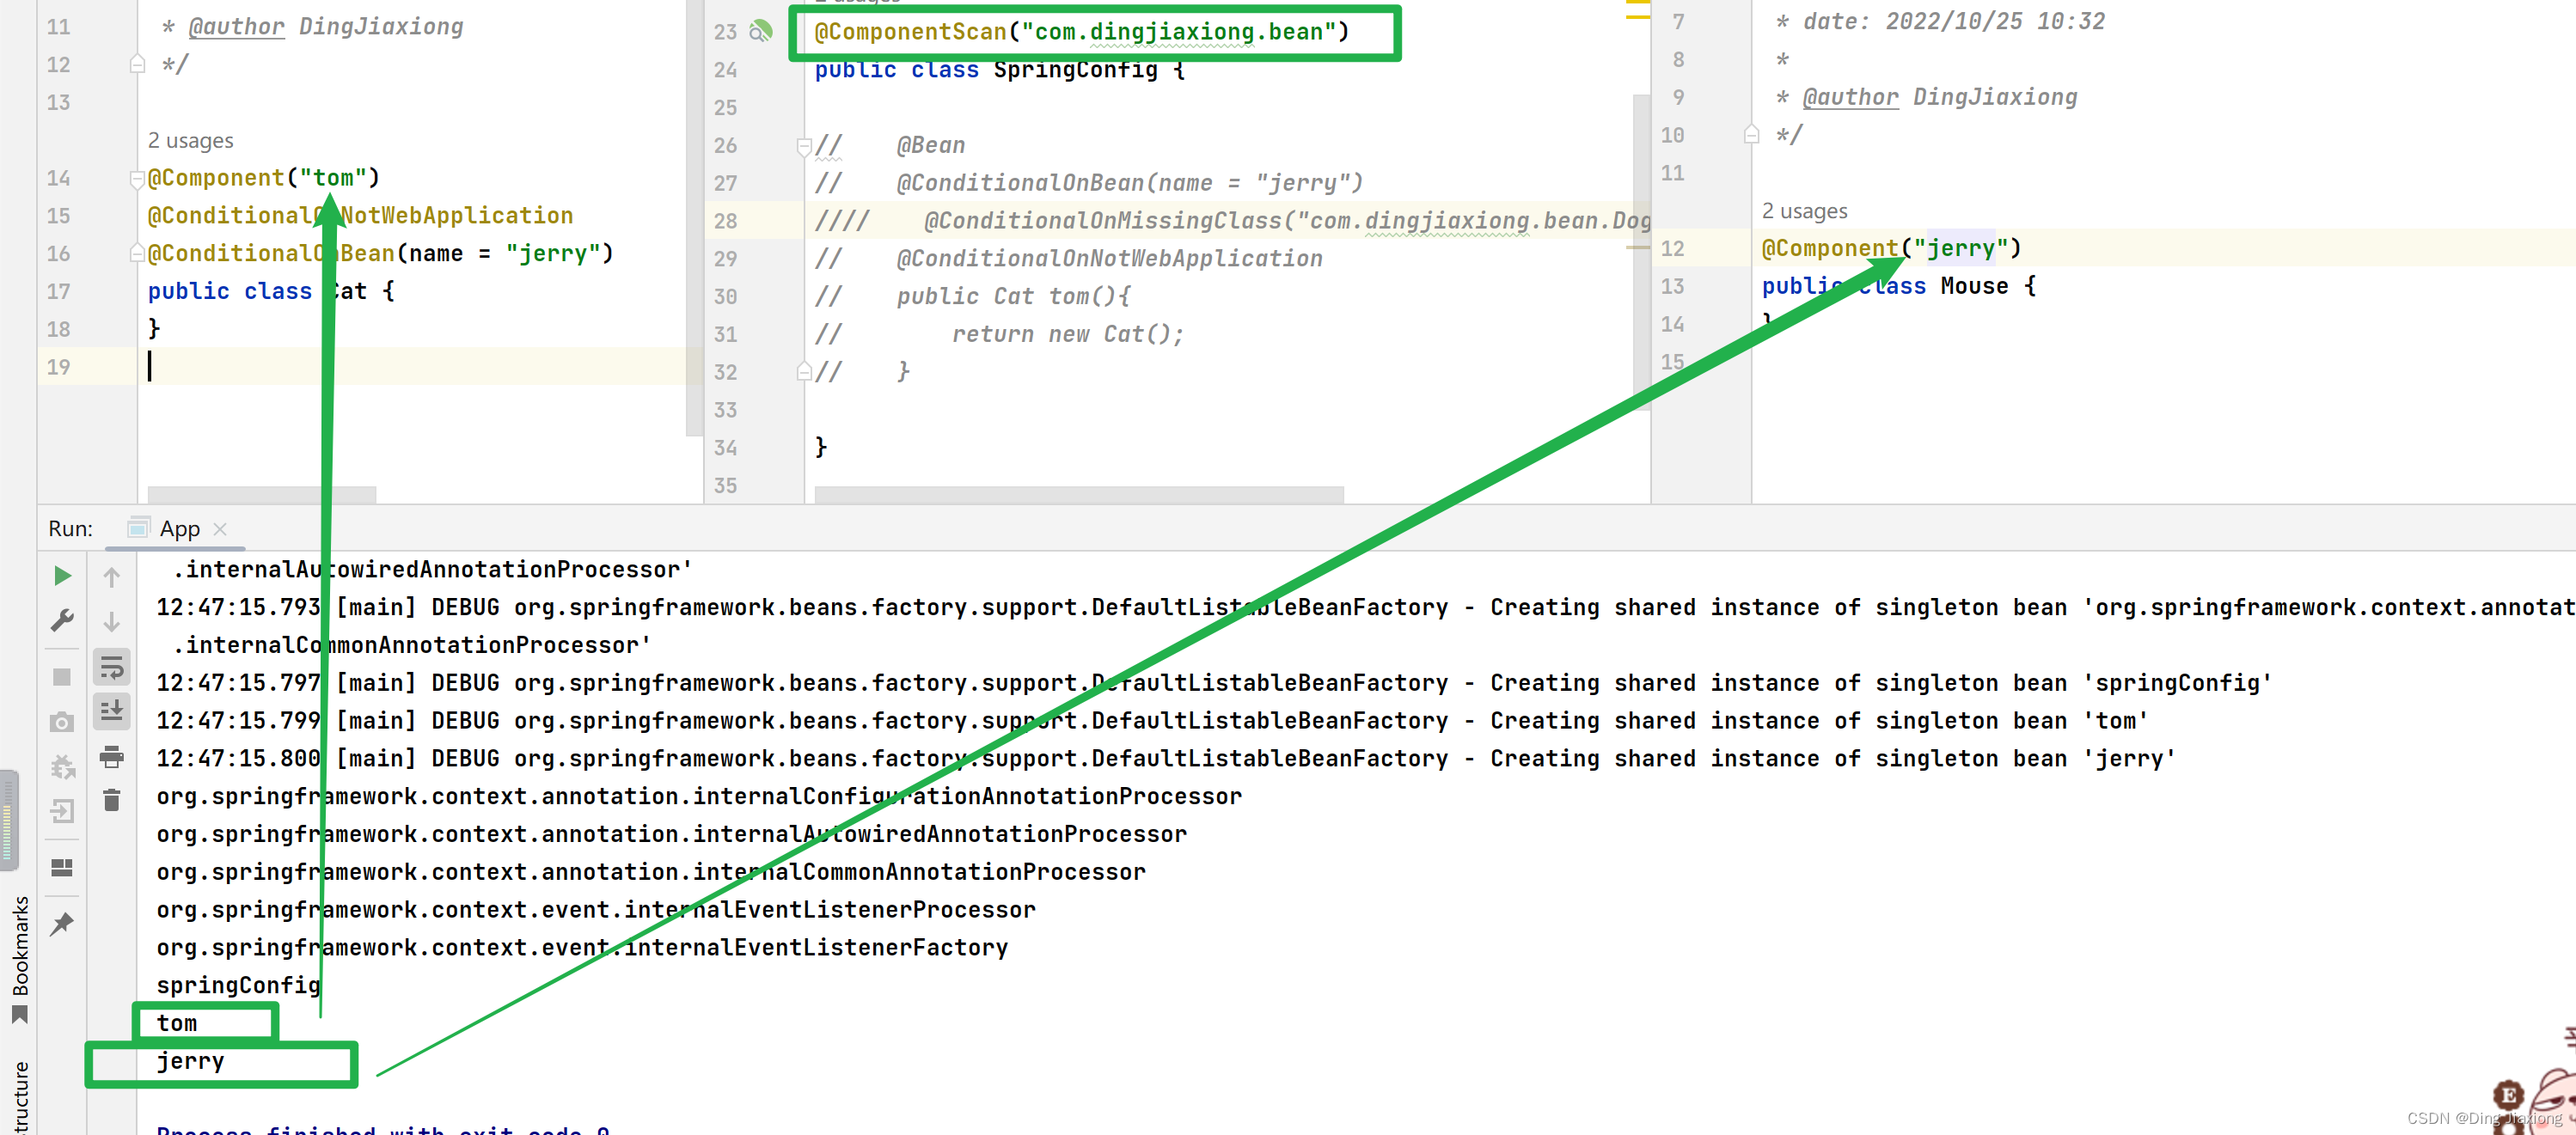The image size is (2576, 1135).
Task: Click the @author tag in the Mouse file comment
Action: pos(1850,98)
